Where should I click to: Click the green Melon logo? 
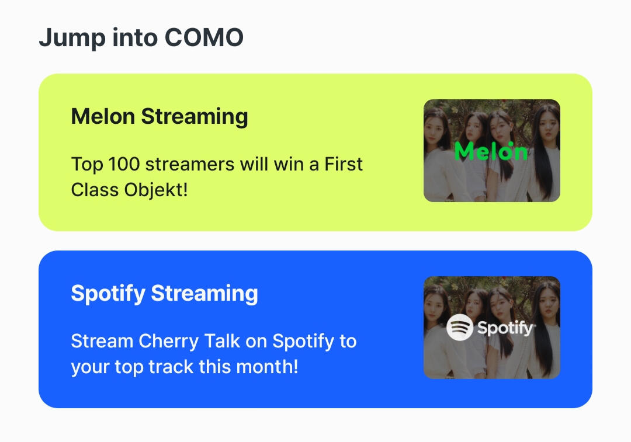tap(491, 151)
